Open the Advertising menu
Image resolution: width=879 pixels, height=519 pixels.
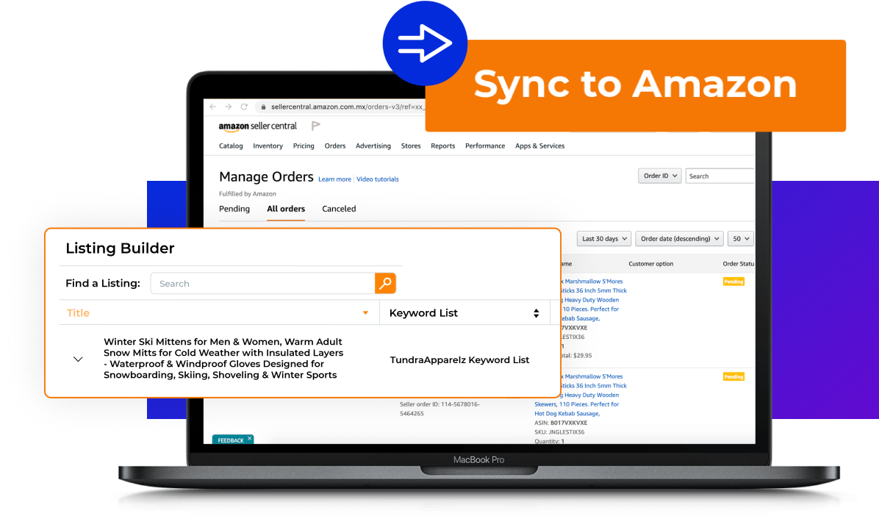(x=373, y=146)
